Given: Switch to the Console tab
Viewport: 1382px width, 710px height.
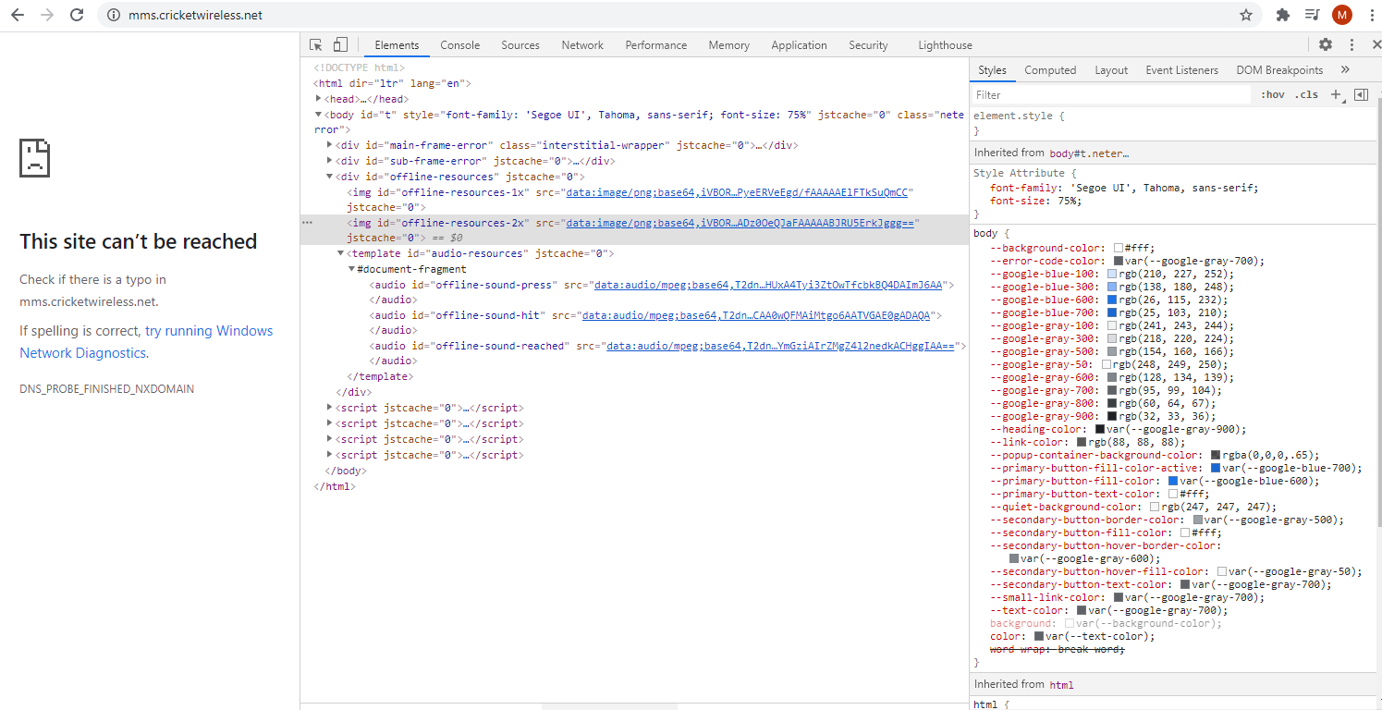Looking at the screenshot, I should tap(459, 44).
